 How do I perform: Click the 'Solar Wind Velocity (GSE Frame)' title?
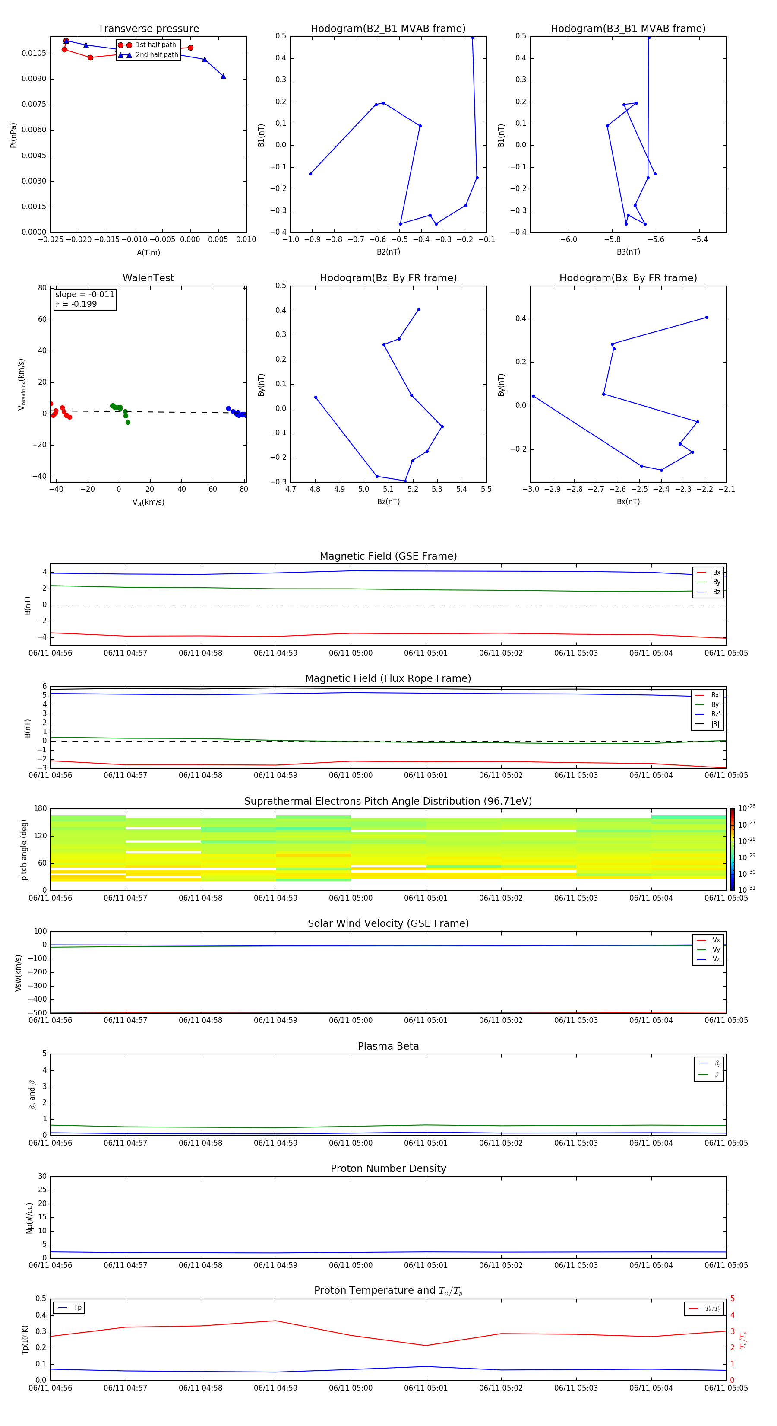pyautogui.click(x=388, y=923)
